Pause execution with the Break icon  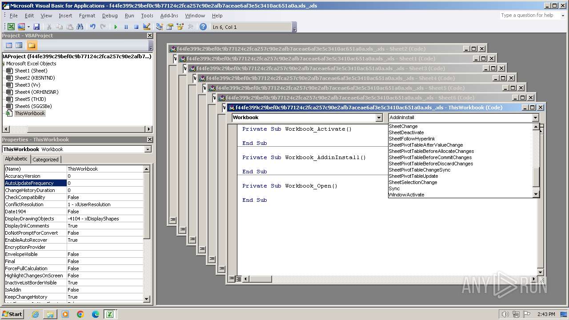click(x=126, y=27)
